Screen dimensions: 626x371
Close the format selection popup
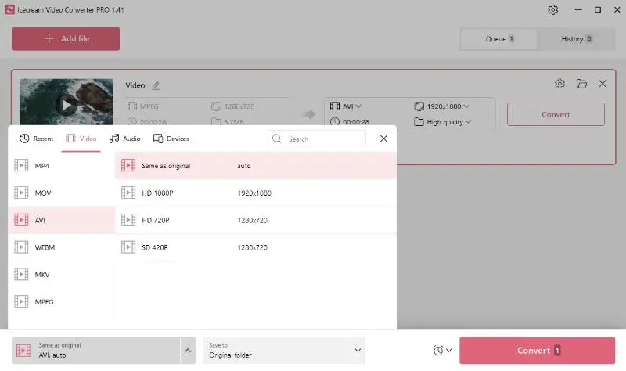(x=383, y=139)
